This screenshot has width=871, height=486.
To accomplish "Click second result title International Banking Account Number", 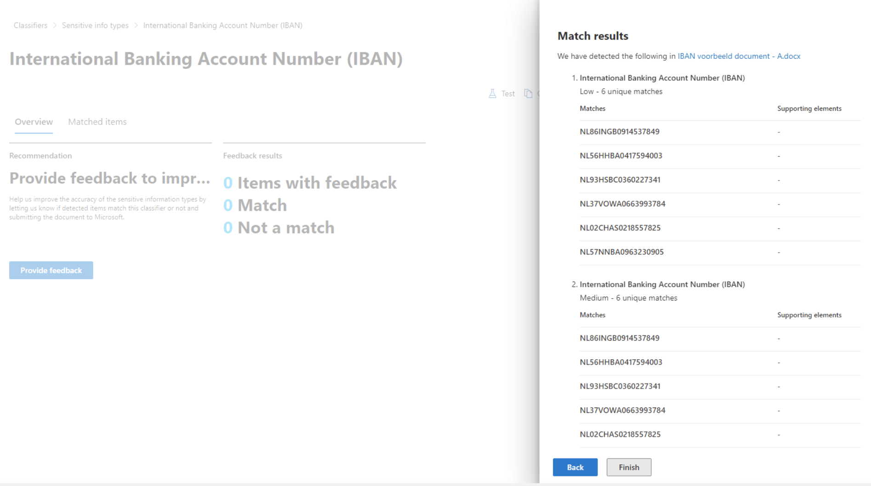I will pos(662,285).
